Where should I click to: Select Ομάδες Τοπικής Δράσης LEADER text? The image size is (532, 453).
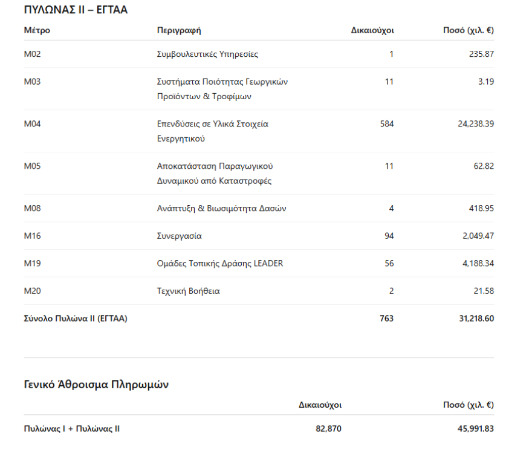(x=219, y=264)
